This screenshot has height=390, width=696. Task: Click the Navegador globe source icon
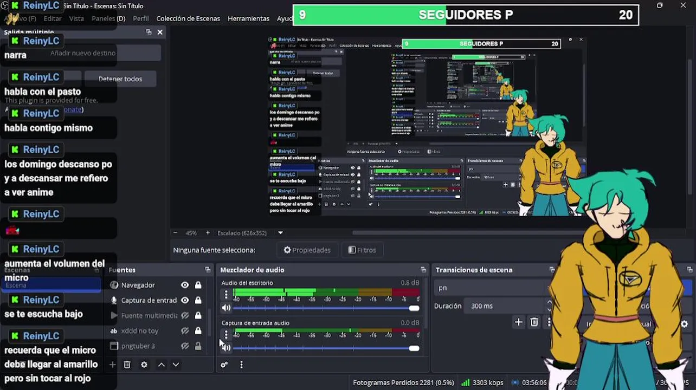coord(114,285)
